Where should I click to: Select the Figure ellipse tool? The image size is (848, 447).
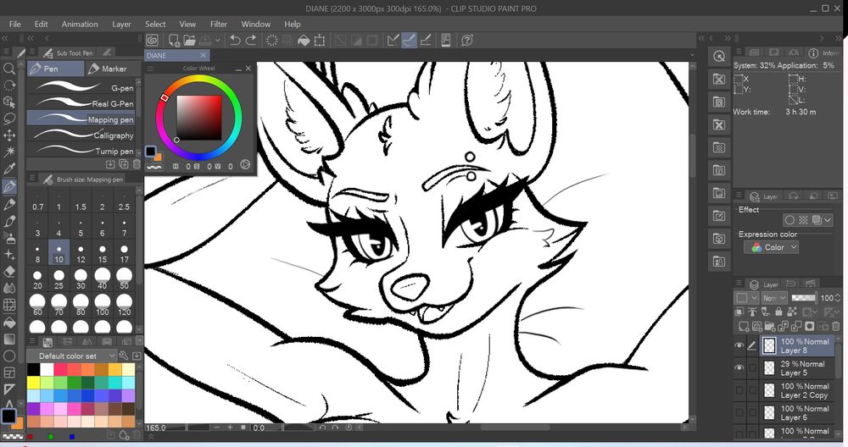click(x=9, y=356)
